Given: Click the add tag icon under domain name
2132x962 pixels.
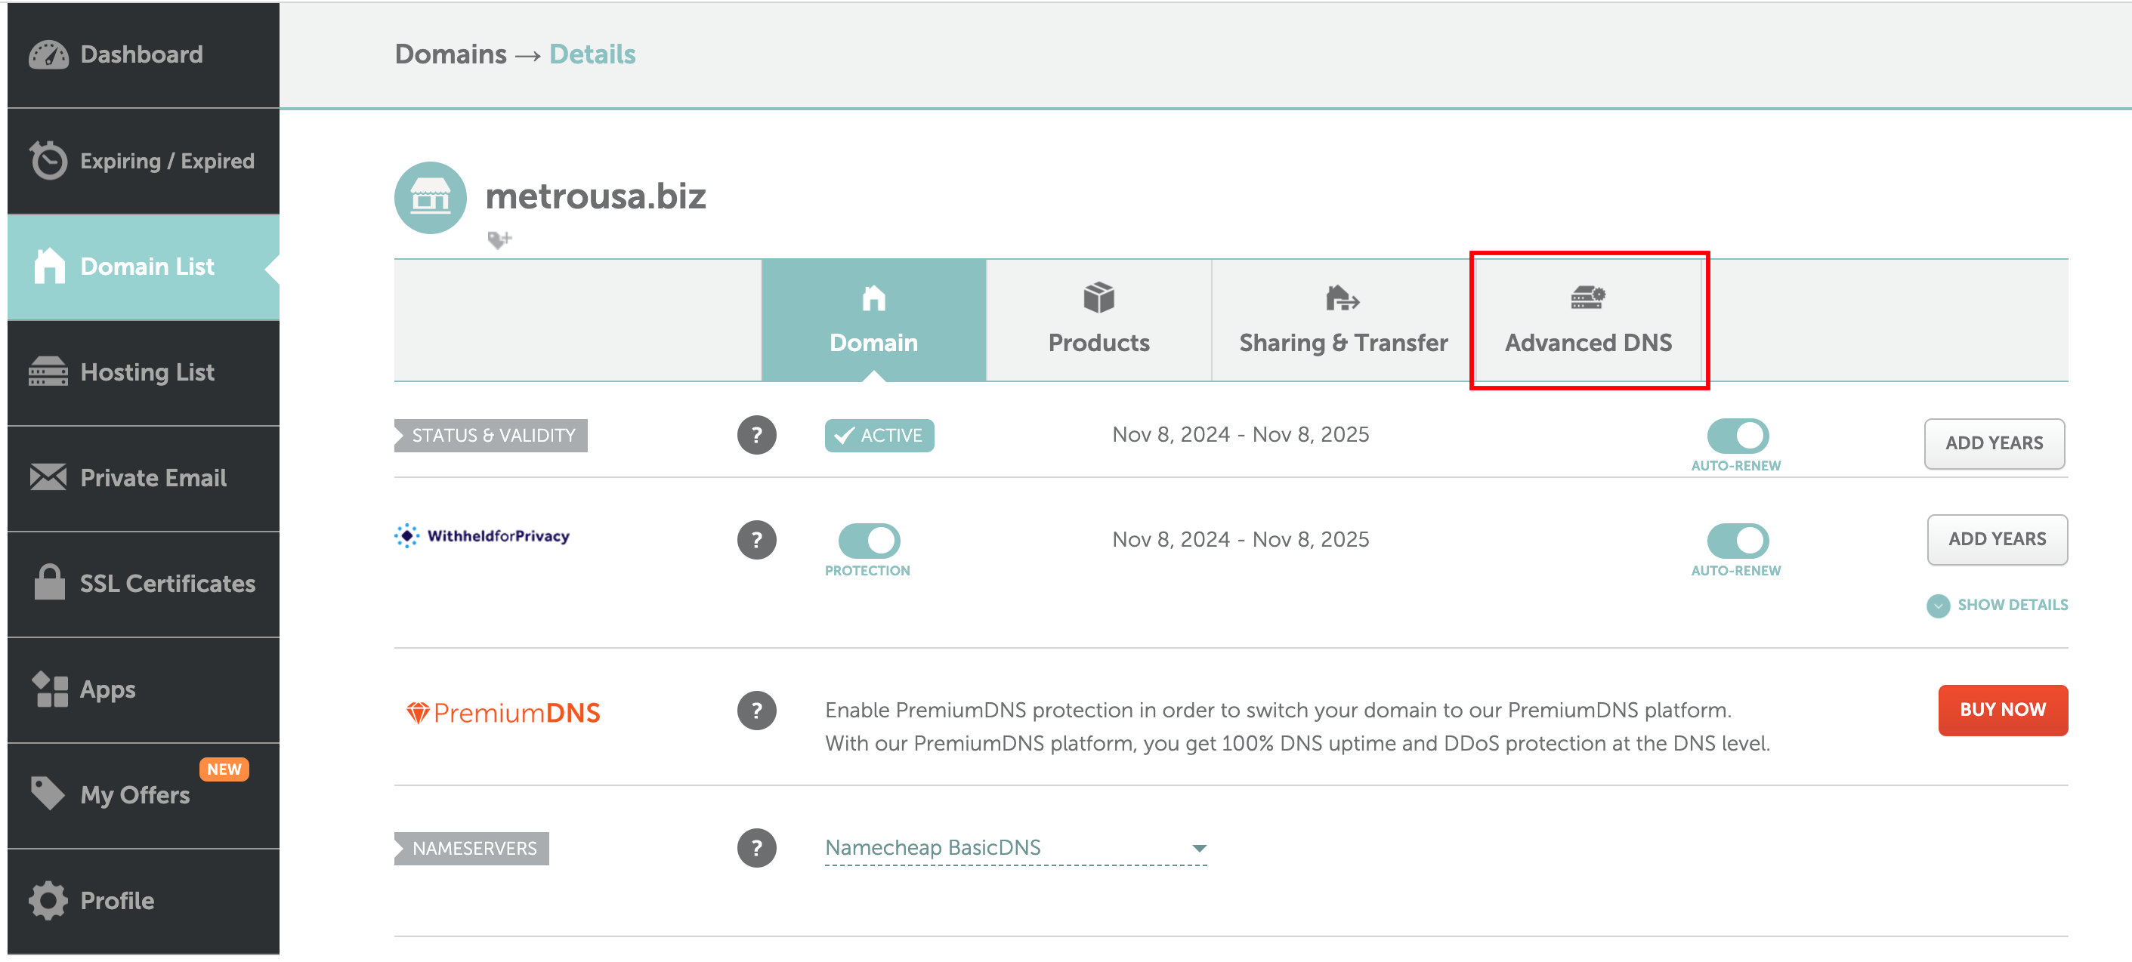Looking at the screenshot, I should click(499, 240).
